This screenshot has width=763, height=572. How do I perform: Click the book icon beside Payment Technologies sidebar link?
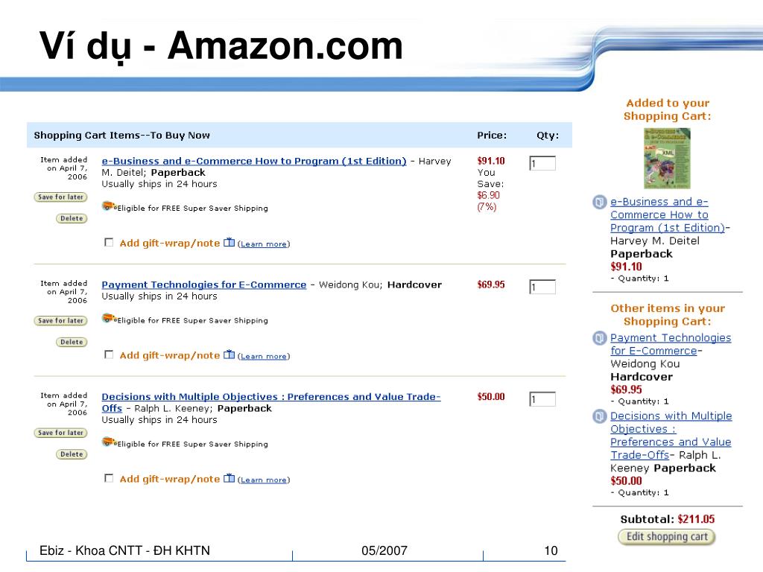coord(600,338)
